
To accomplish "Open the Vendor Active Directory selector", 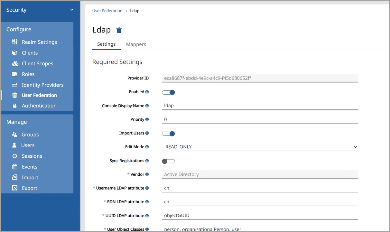I will pyautogui.click(x=260, y=174).
